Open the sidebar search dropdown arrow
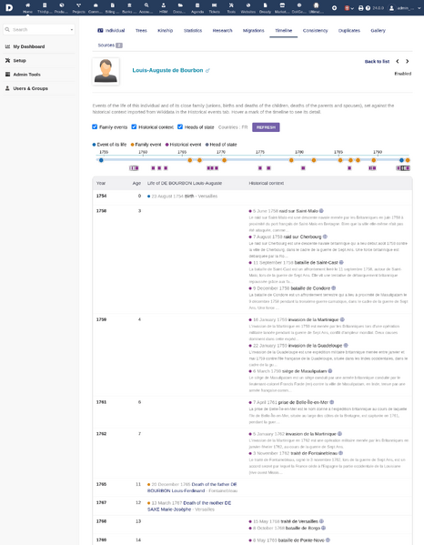The height and width of the screenshot is (545, 424). coord(72,29)
